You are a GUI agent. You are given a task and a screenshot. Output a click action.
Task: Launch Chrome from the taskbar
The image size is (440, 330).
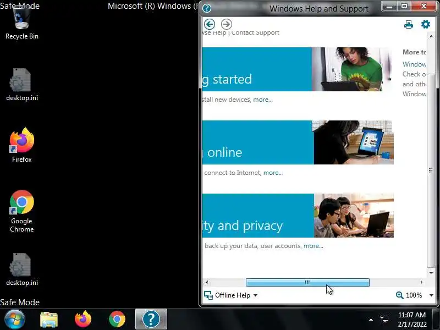(117, 320)
